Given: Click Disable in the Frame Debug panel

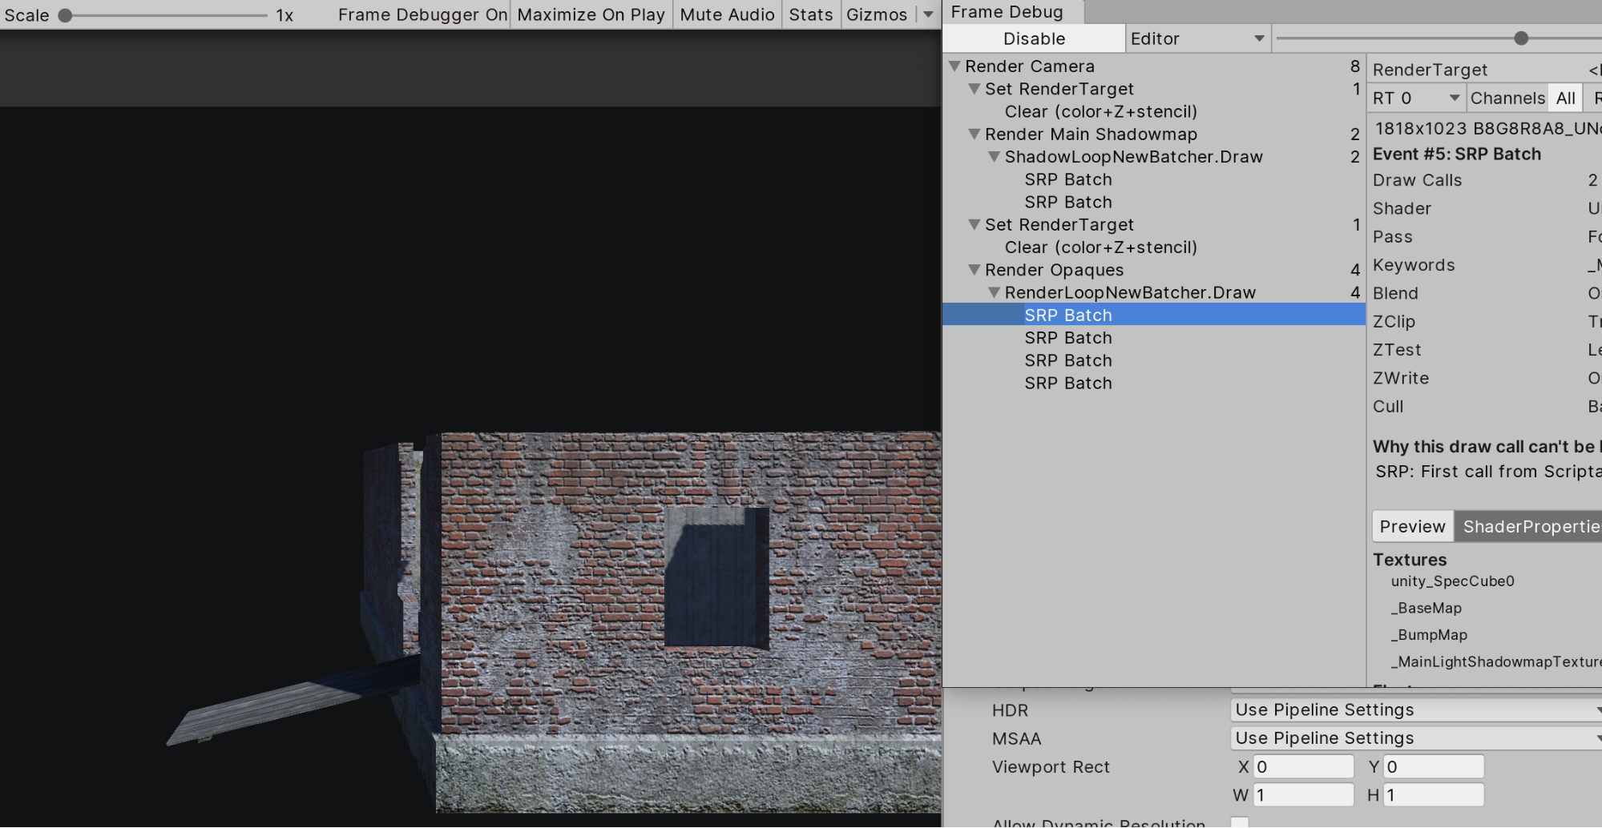Looking at the screenshot, I should [1033, 38].
